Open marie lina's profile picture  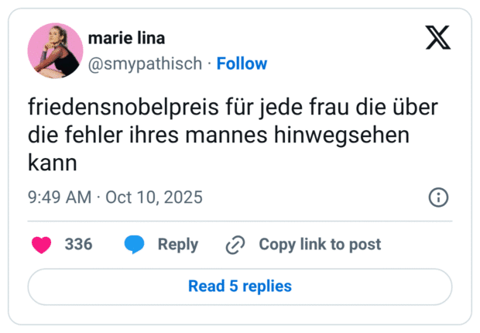click(55, 50)
